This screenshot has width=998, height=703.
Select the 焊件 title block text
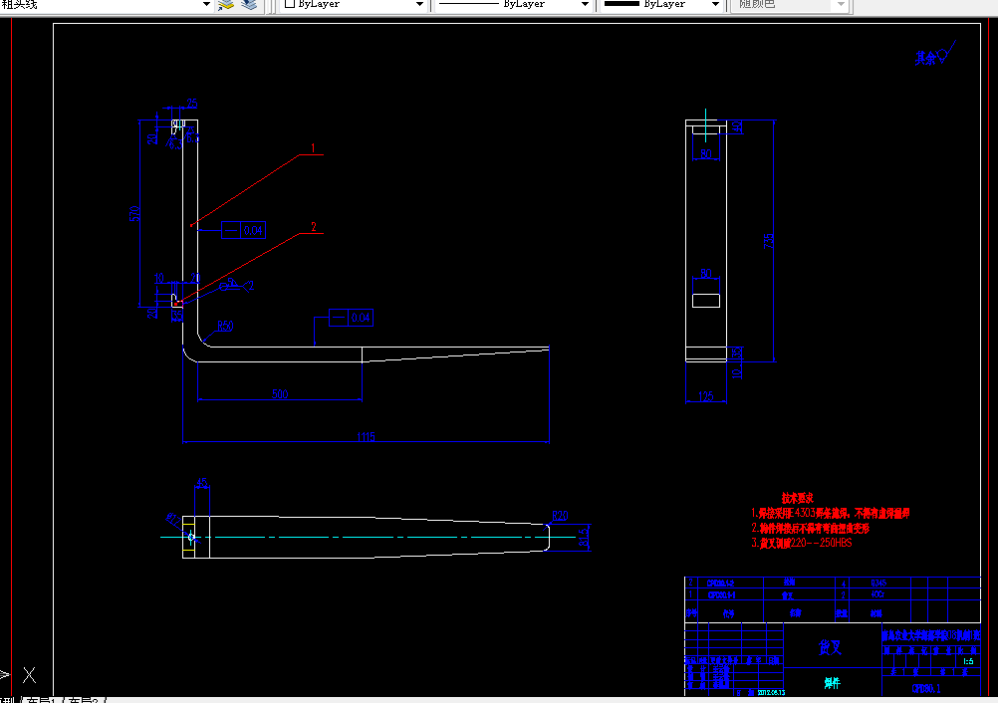click(x=832, y=683)
